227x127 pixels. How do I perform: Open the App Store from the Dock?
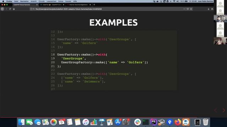(118, 122)
